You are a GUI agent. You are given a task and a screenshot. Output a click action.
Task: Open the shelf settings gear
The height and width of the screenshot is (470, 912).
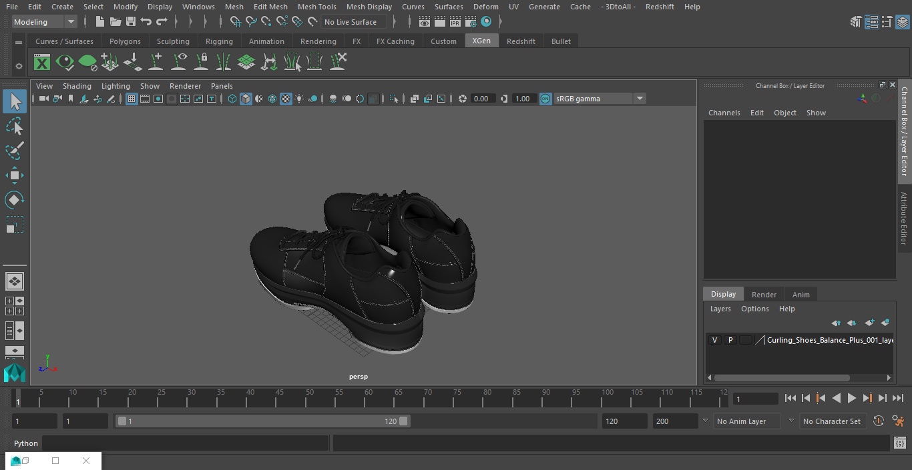coord(19,66)
